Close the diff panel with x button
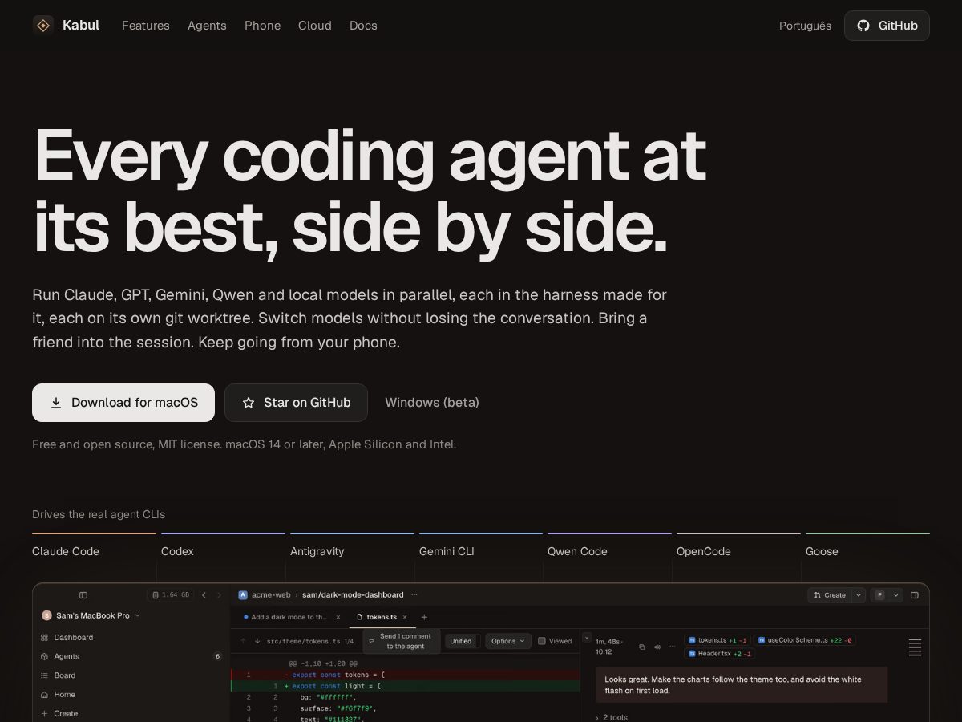962x722 pixels. click(587, 638)
